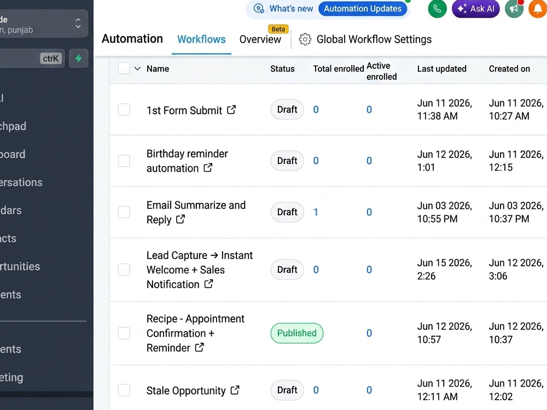The height and width of the screenshot is (410, 547).
Task: Click external link icon beside Email Summarize and Reply
Action: [x=181, y=219]
